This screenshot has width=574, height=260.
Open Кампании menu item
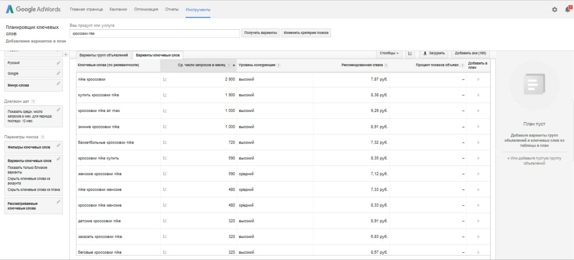118,9
